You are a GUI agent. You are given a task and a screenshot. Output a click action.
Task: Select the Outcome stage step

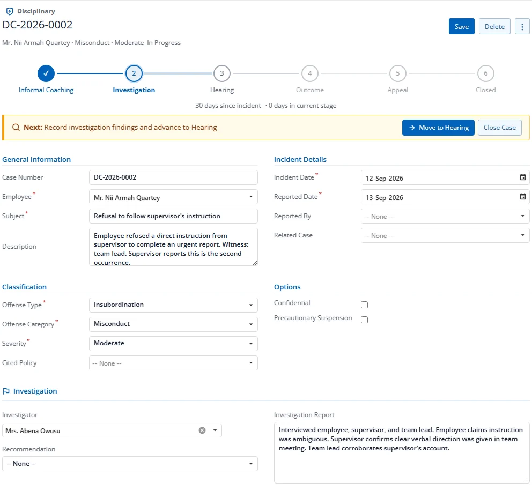(x=310, y=73)
